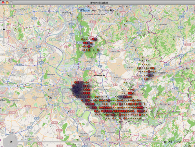This screenshot has width=195, height=147.
Task: Click the DFXnetwork.org label on map
Action: pyautogui.click(x=99, y=75)
